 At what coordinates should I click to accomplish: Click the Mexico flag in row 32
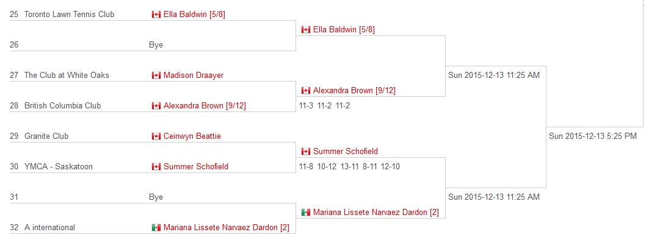[x=156, y=227]
